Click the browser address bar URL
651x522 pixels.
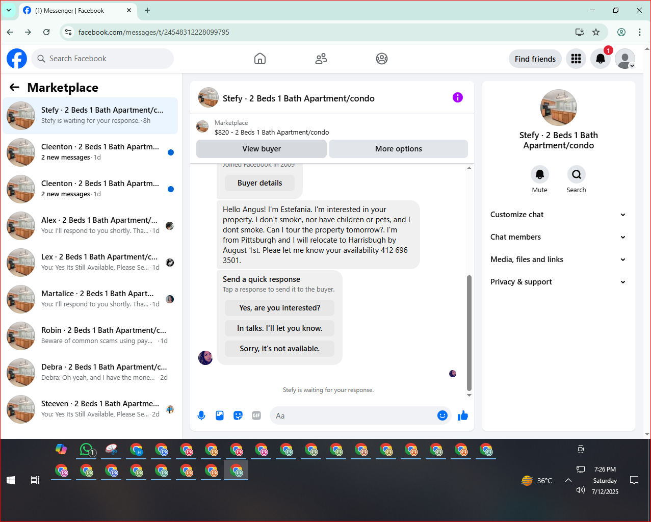[x=154, y=32]
